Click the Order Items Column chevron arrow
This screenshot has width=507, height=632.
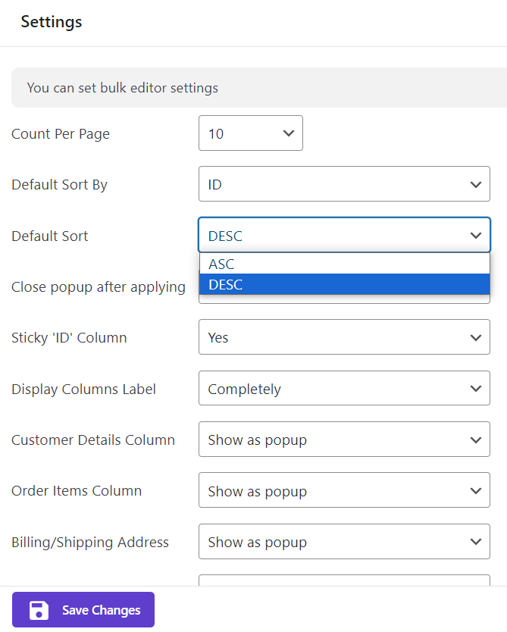(475, 491)
